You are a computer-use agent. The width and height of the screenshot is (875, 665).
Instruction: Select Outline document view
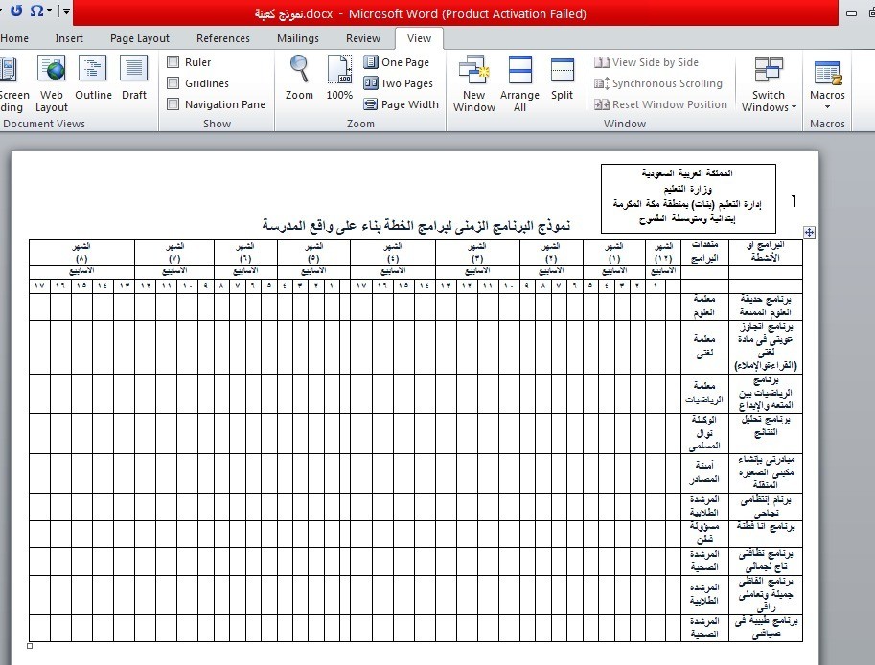(93, 79)
